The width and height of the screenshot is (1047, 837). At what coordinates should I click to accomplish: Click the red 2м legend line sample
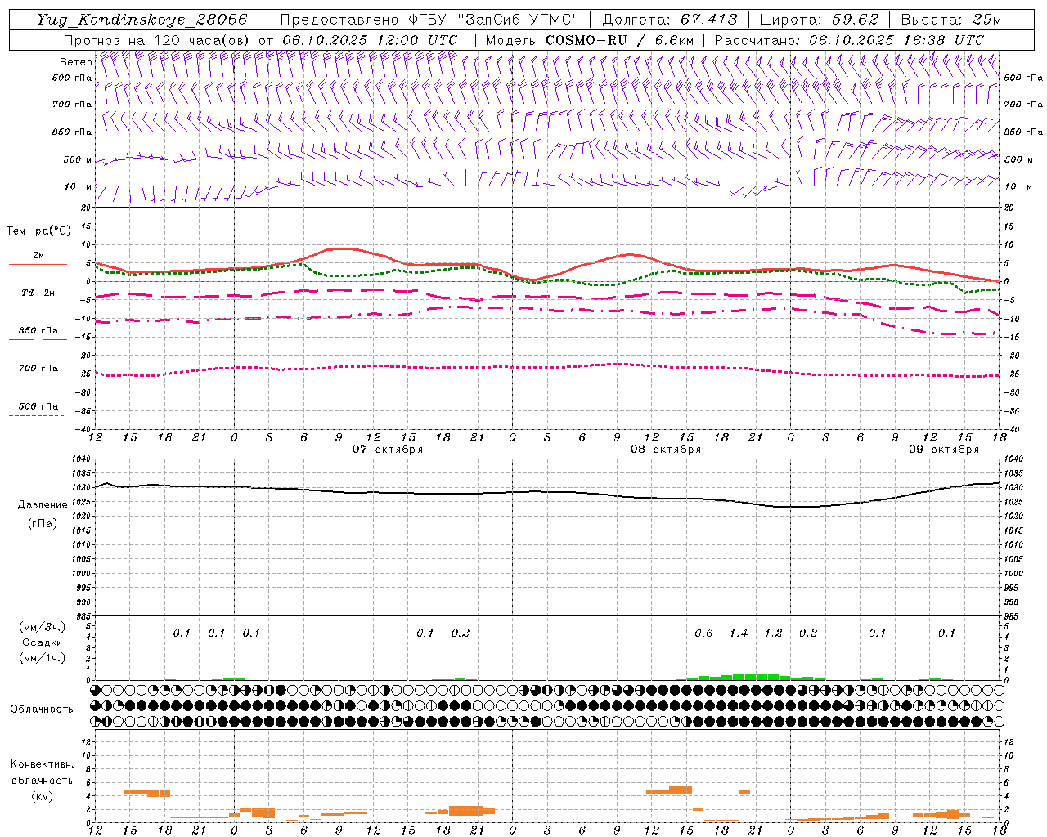point(38,264)
